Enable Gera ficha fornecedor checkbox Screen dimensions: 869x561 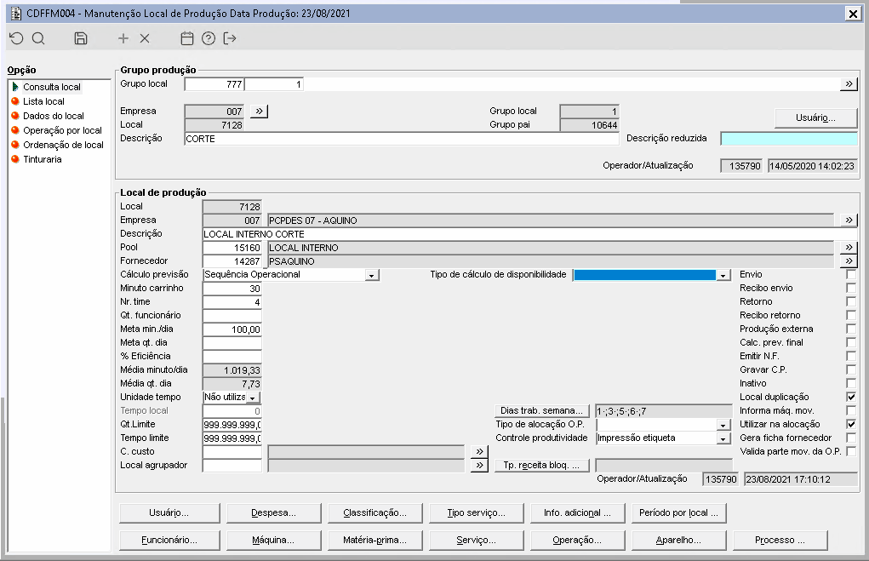click(x=851, y=438)
